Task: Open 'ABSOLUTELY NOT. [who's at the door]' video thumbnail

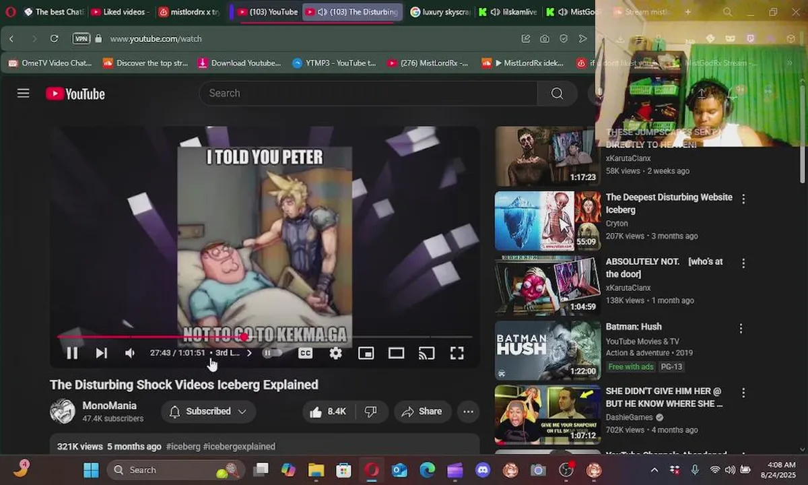Action: tap(547, 286)
